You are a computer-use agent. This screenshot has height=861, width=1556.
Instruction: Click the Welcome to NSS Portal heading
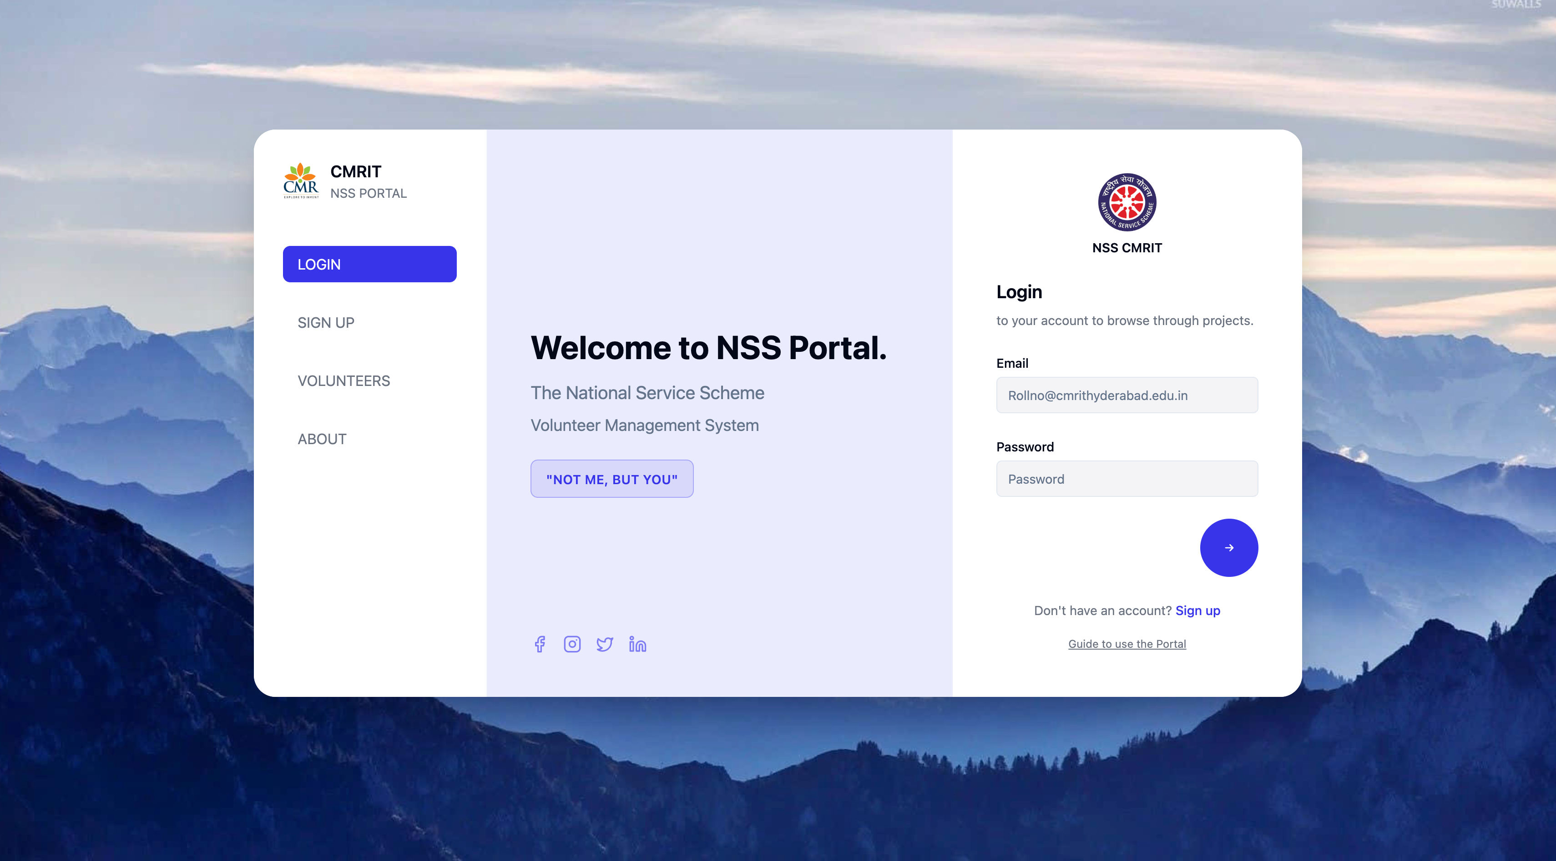coord(708,348)
